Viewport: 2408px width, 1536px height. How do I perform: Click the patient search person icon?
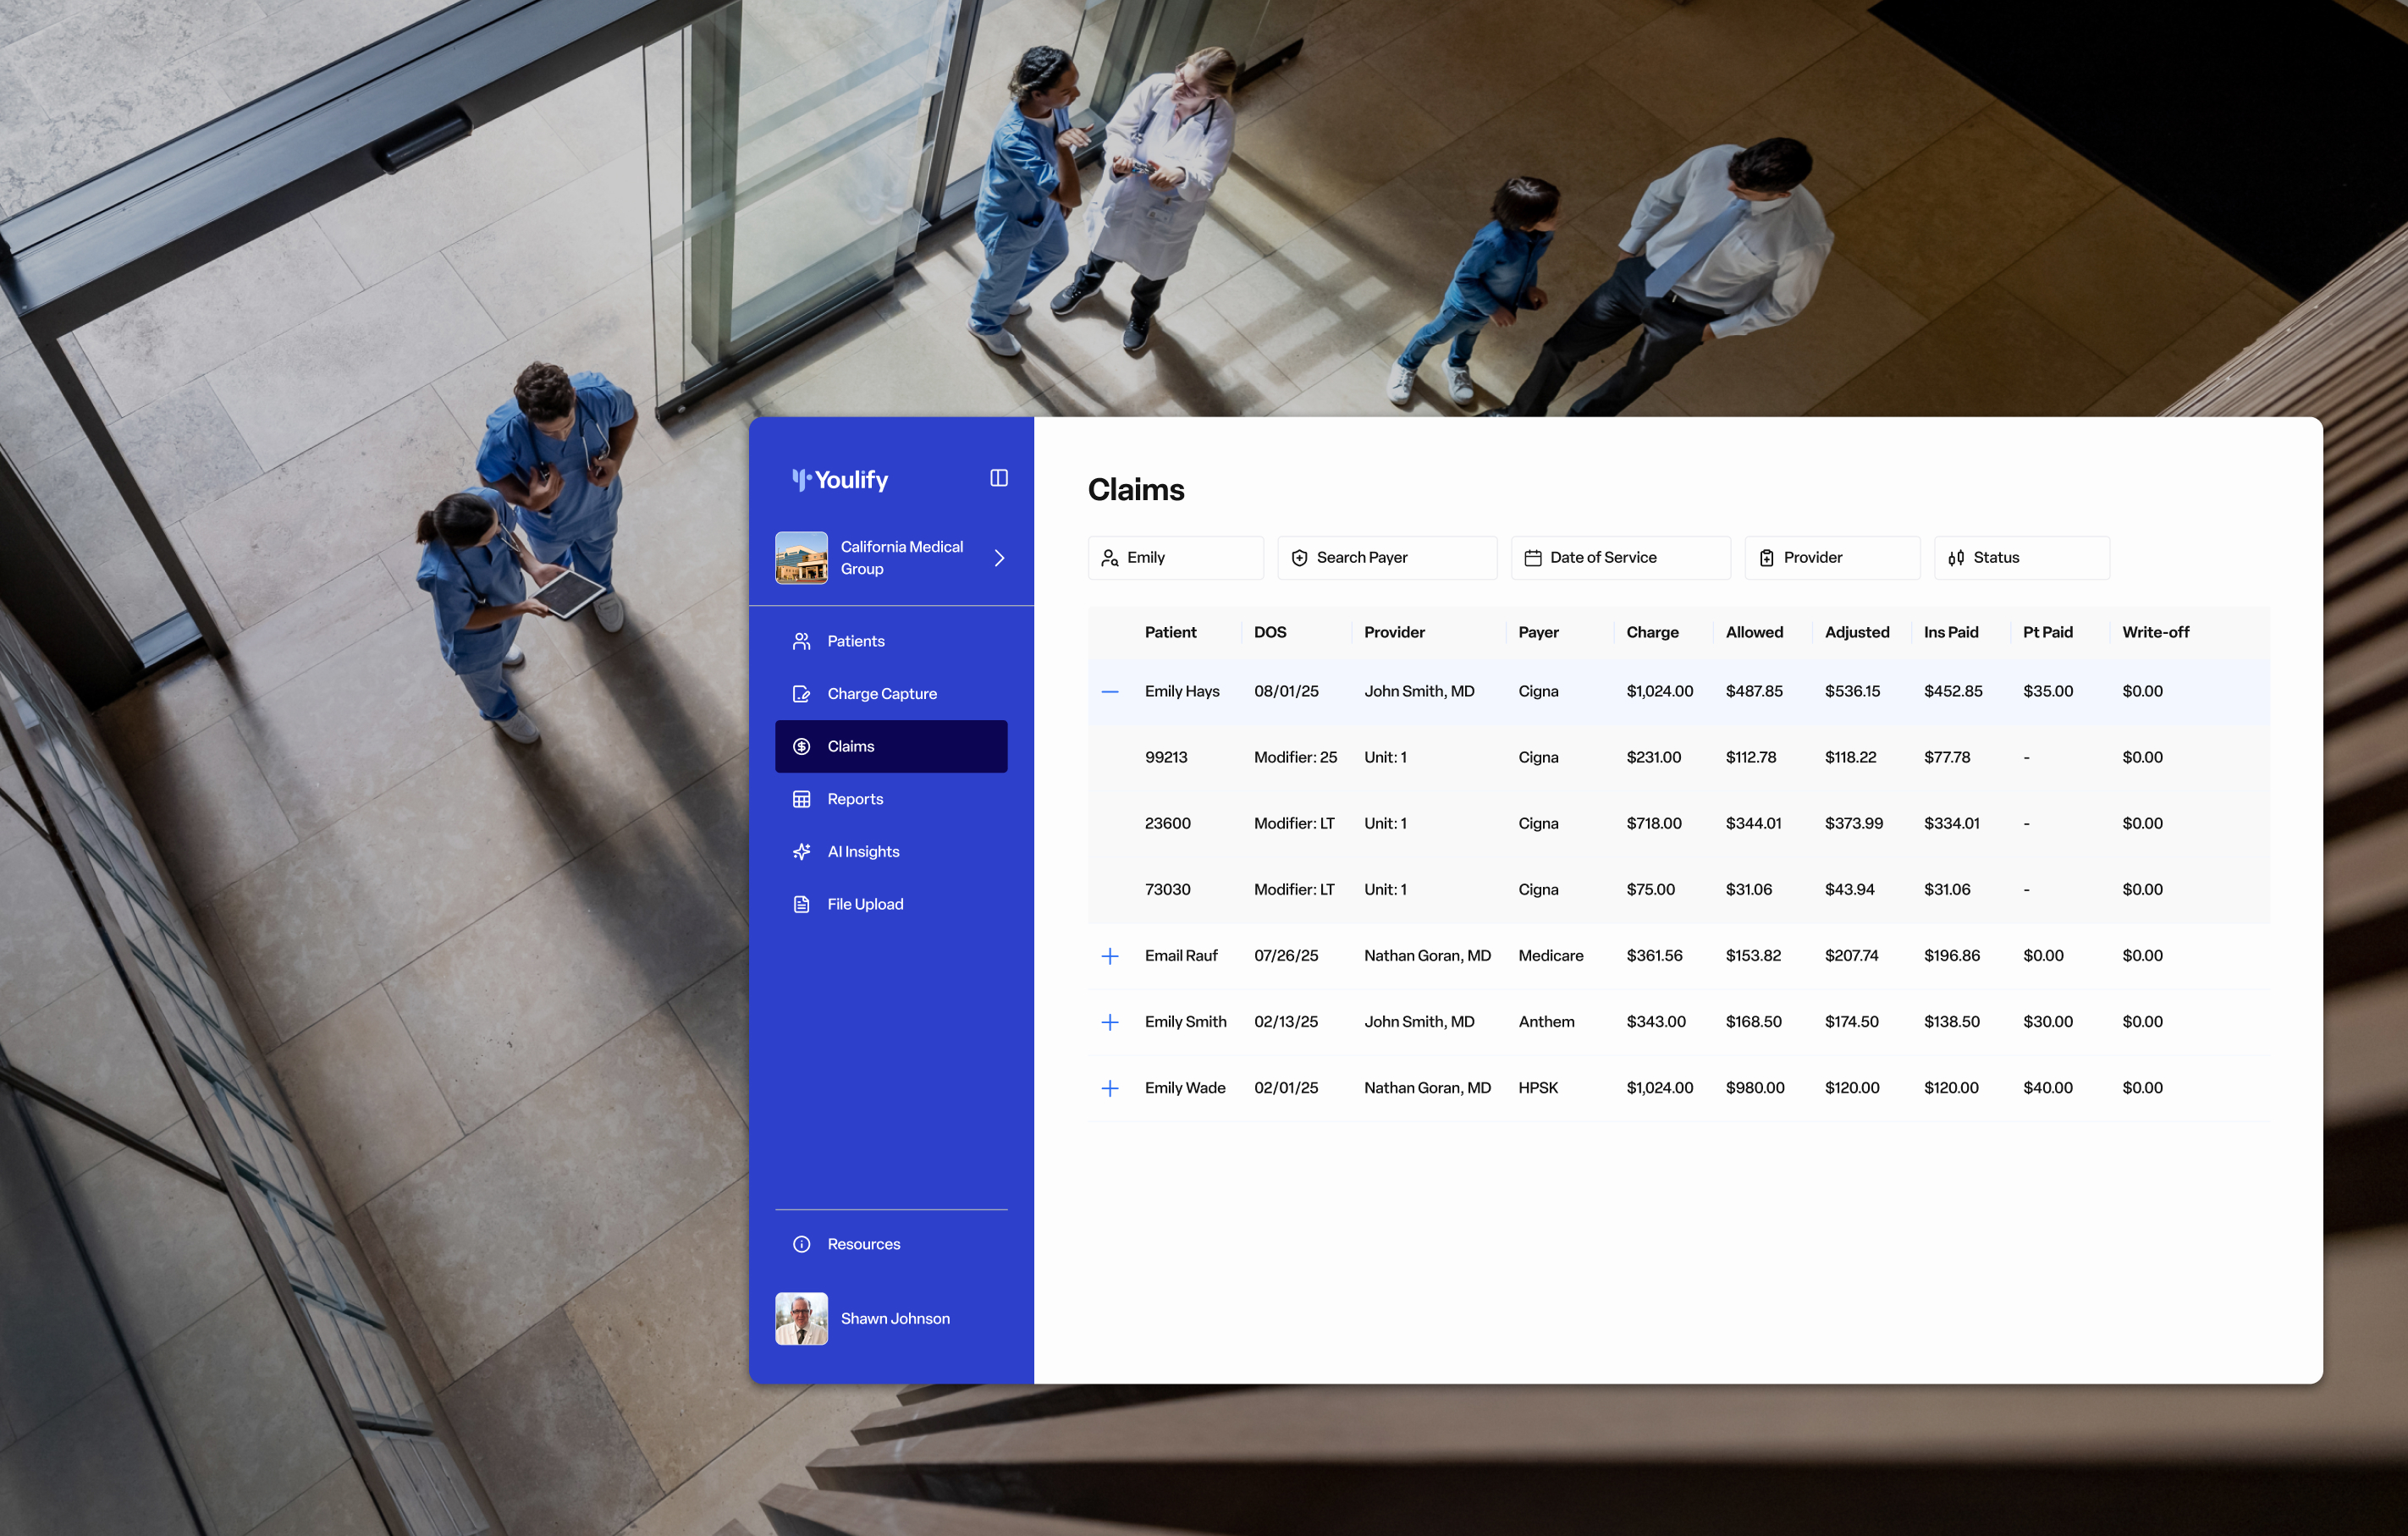[x=1109, y=558]
